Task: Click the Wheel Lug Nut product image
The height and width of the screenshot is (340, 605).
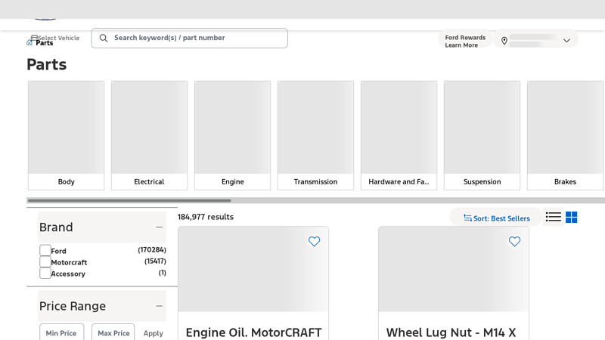Action: tap(453, 269)
